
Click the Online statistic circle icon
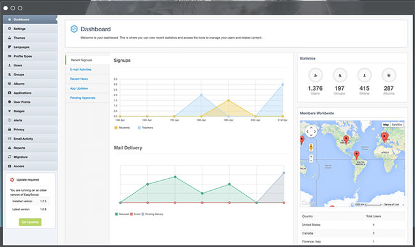pos(365,75)
